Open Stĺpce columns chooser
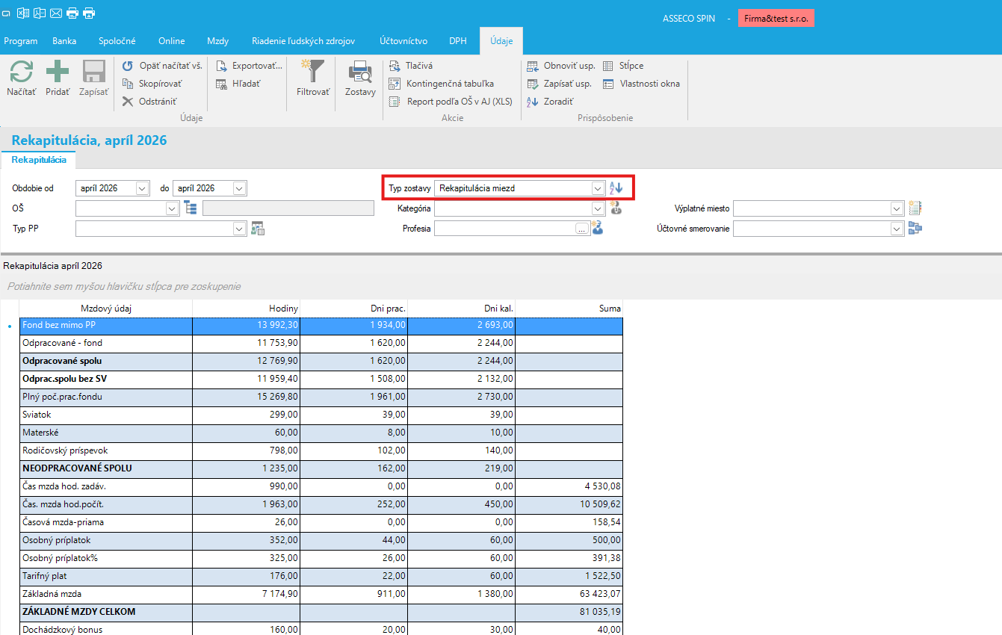The height and width of the screenshot is (635, 1002). (x=623, y=66)
